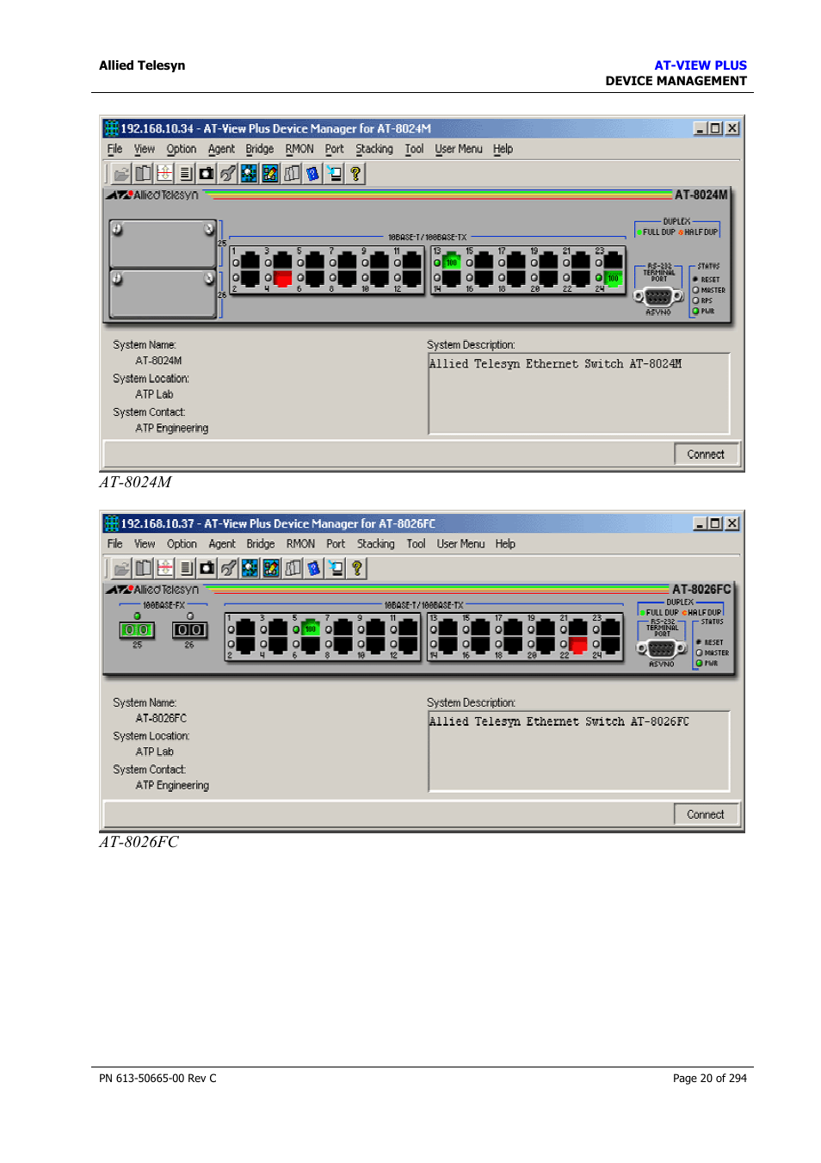Open the Tool menu in AT-8026FC window
Image resolution: width=821 pixels, height=1163 pixels.
[x=417, y=544]
